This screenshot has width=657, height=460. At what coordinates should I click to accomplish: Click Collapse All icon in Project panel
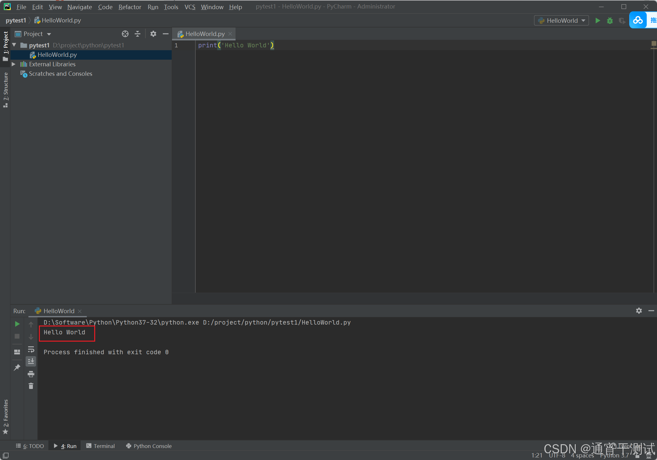[x=138, y=34]
